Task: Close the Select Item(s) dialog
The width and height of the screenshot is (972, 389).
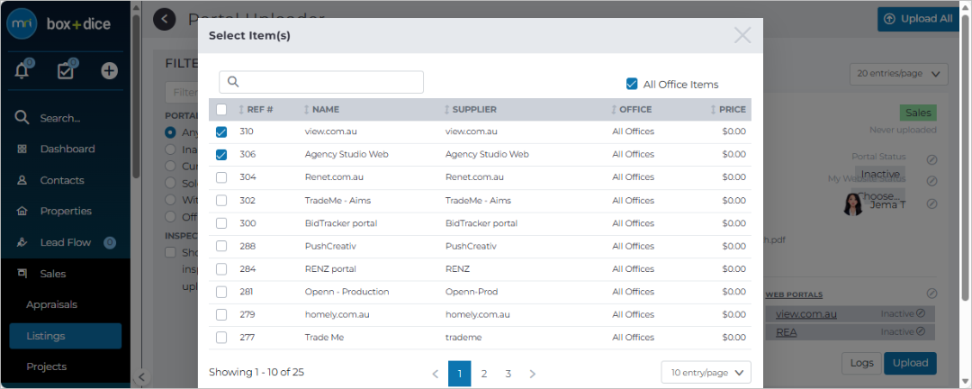Action: click(x=742, y=35)
